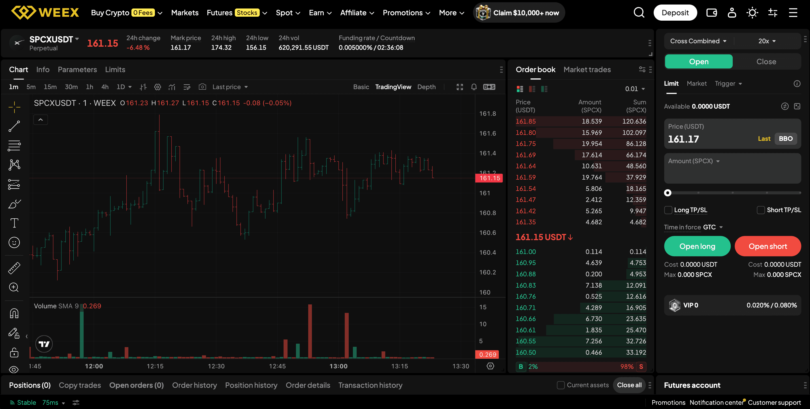The image size is (810, 409).
Task: Open the Trigger order type dropdown
Action: click(x=728, y=83)
